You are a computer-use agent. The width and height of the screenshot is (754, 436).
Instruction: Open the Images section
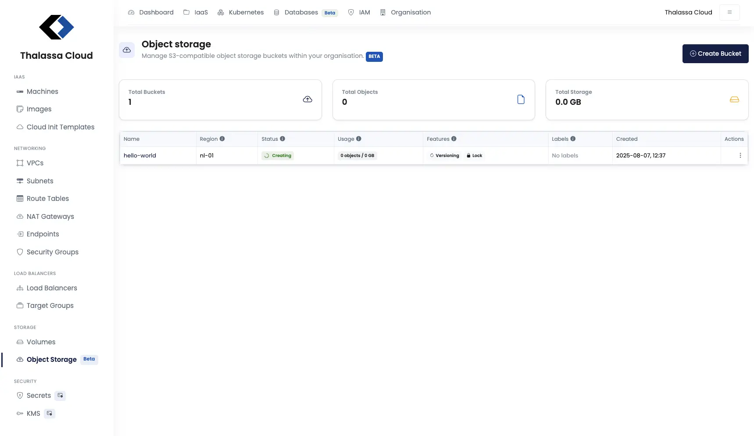pyautogui.click(x=39, y=109)
